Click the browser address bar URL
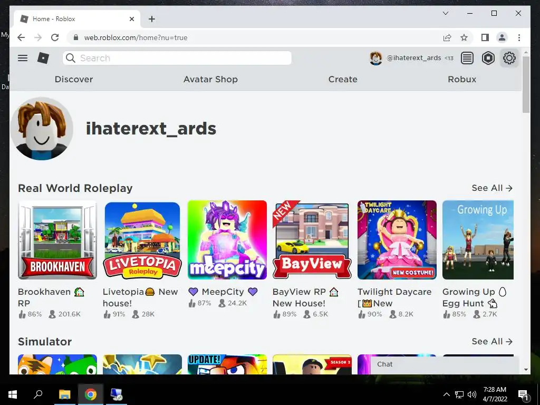The width and height of the screenshot is (540, 405). [x=136, y=37]
